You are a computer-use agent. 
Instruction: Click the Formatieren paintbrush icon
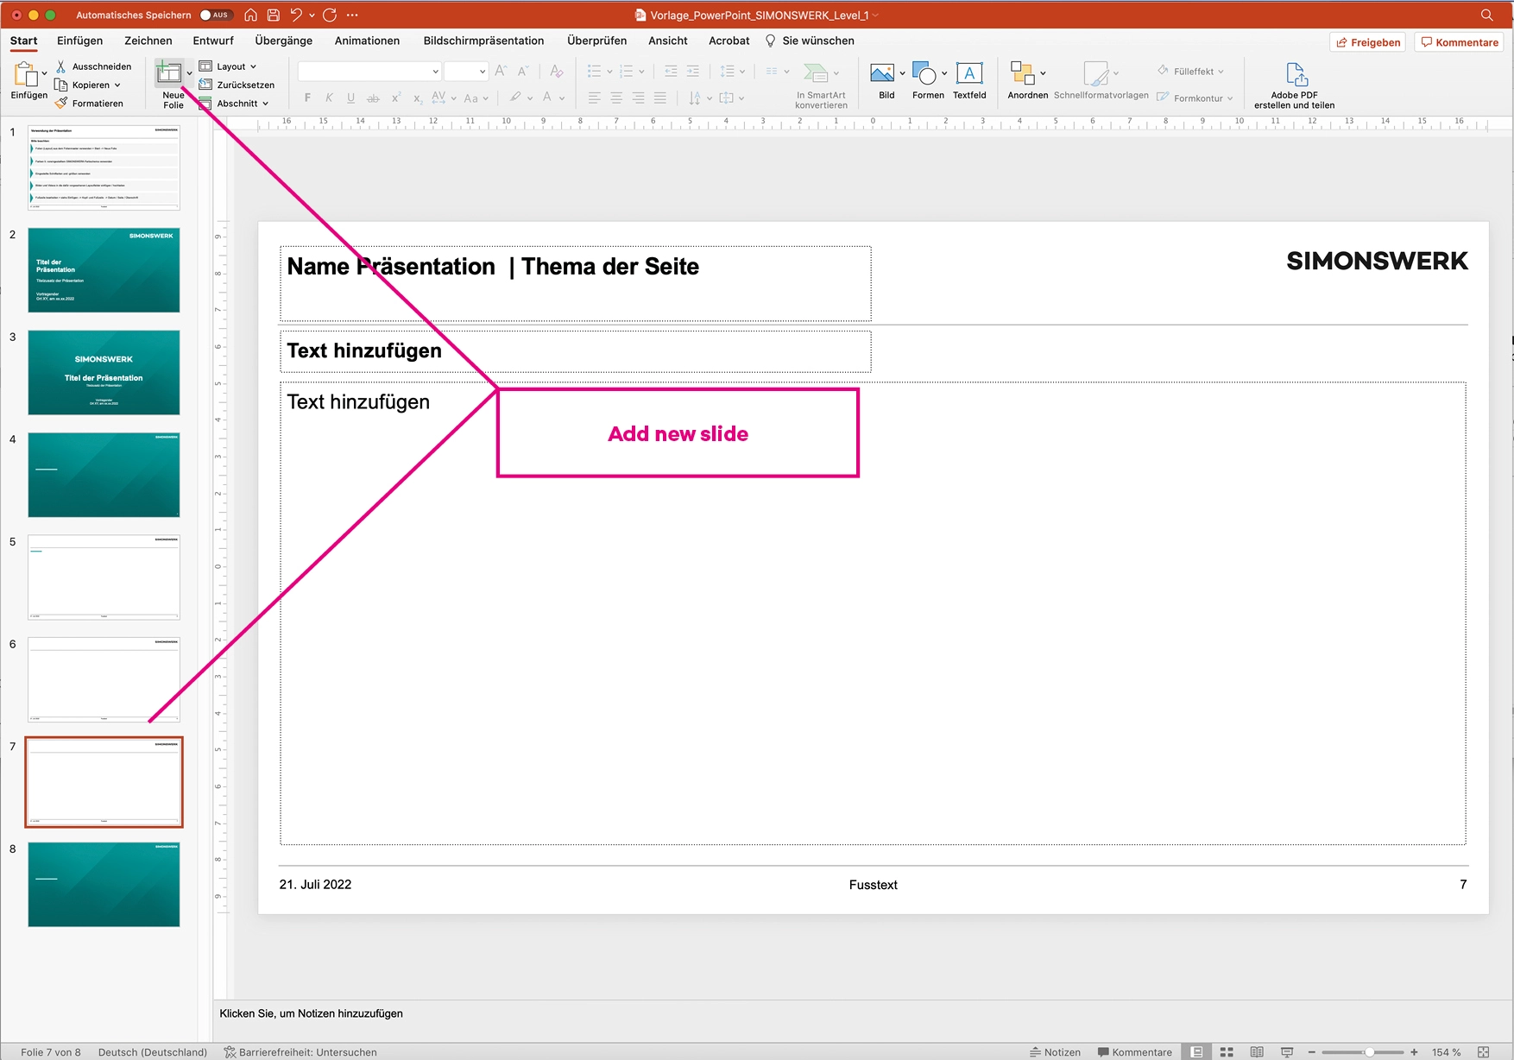point(61,104)
